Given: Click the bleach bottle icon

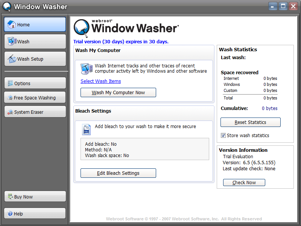Looking at the screenshot, I should point(86,129).
